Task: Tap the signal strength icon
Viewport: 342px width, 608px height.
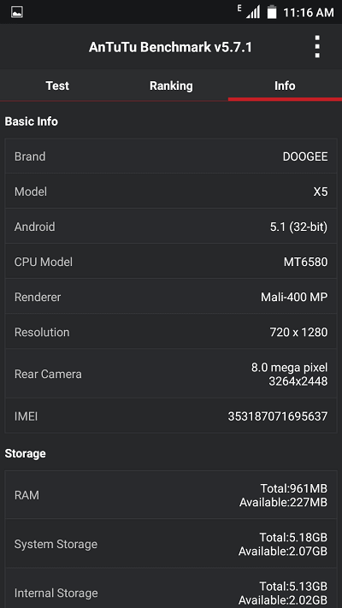Action: point(253,12)
